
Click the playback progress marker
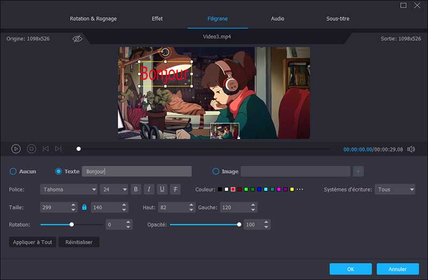coord(79,149)
